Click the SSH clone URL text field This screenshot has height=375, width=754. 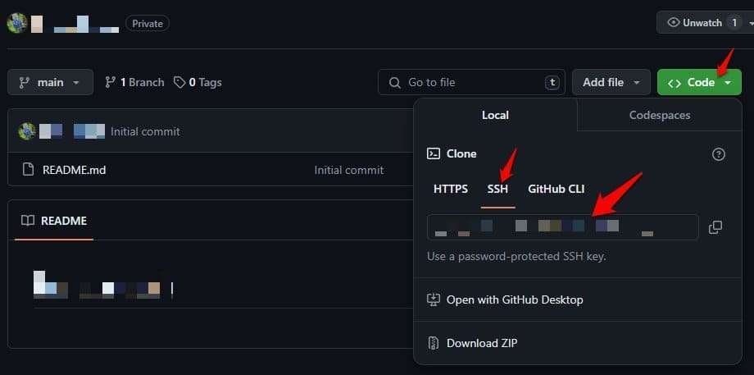click(x=562, y=227)
